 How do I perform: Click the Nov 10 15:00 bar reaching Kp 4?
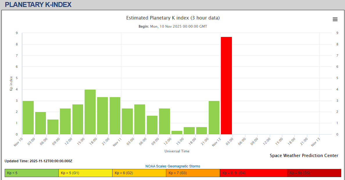pos(90,112)
